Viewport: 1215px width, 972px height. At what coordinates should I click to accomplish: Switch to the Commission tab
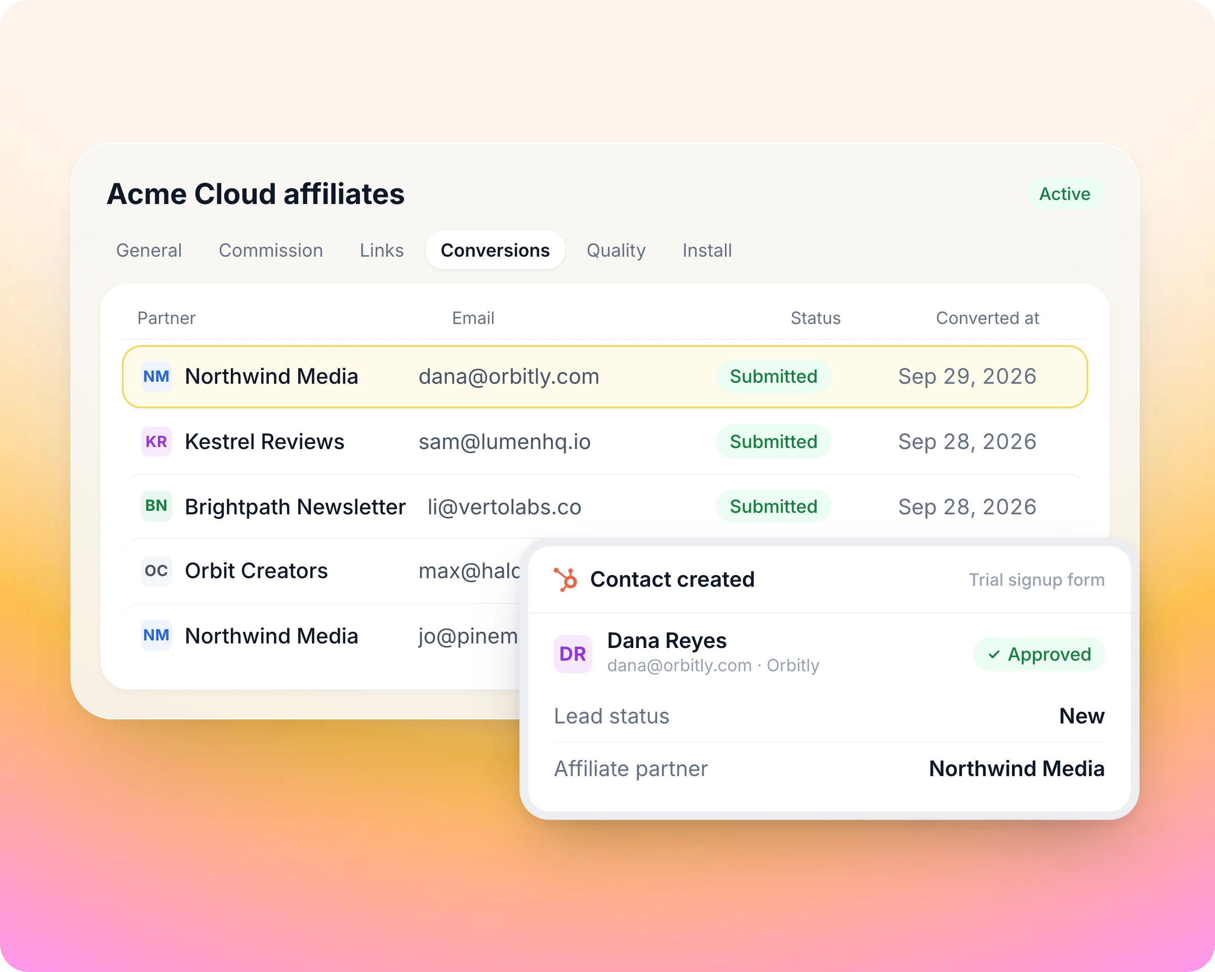[270, 250]
